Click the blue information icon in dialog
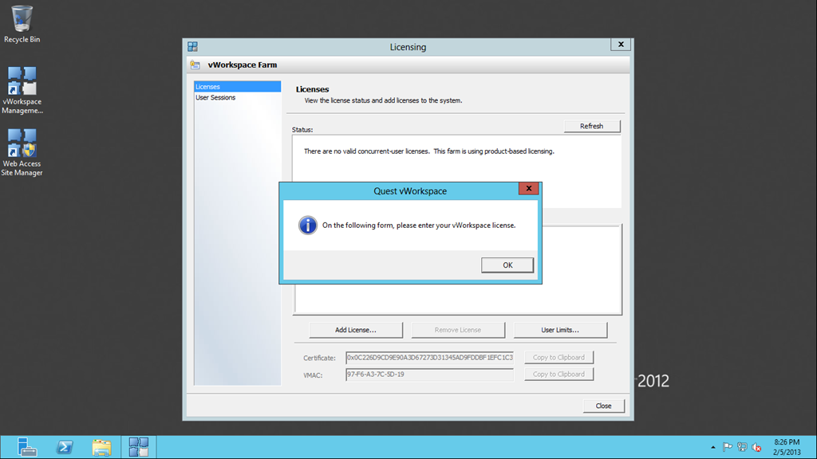Screen dimensions: 817x459 tap(307, 226)
